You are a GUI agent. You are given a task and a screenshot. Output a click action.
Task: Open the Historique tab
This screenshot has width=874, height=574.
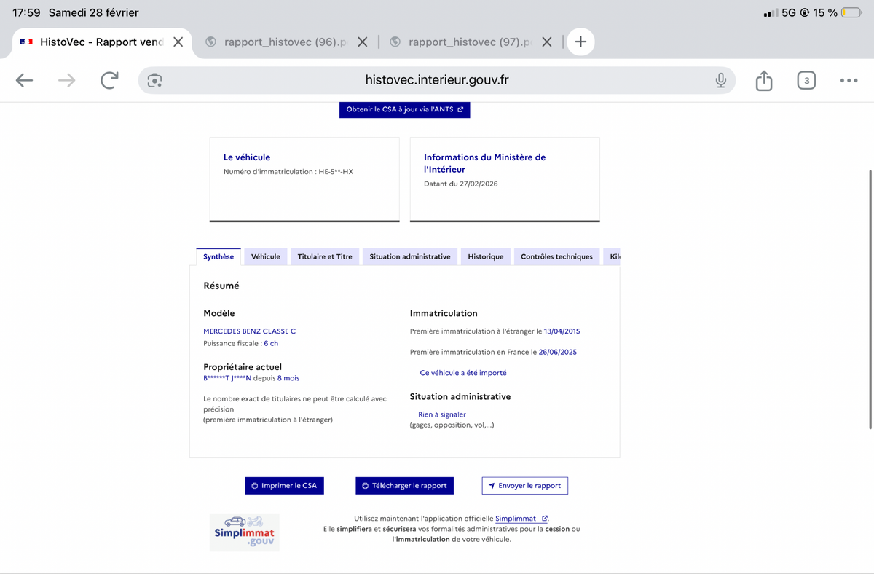tap(486, 256)
